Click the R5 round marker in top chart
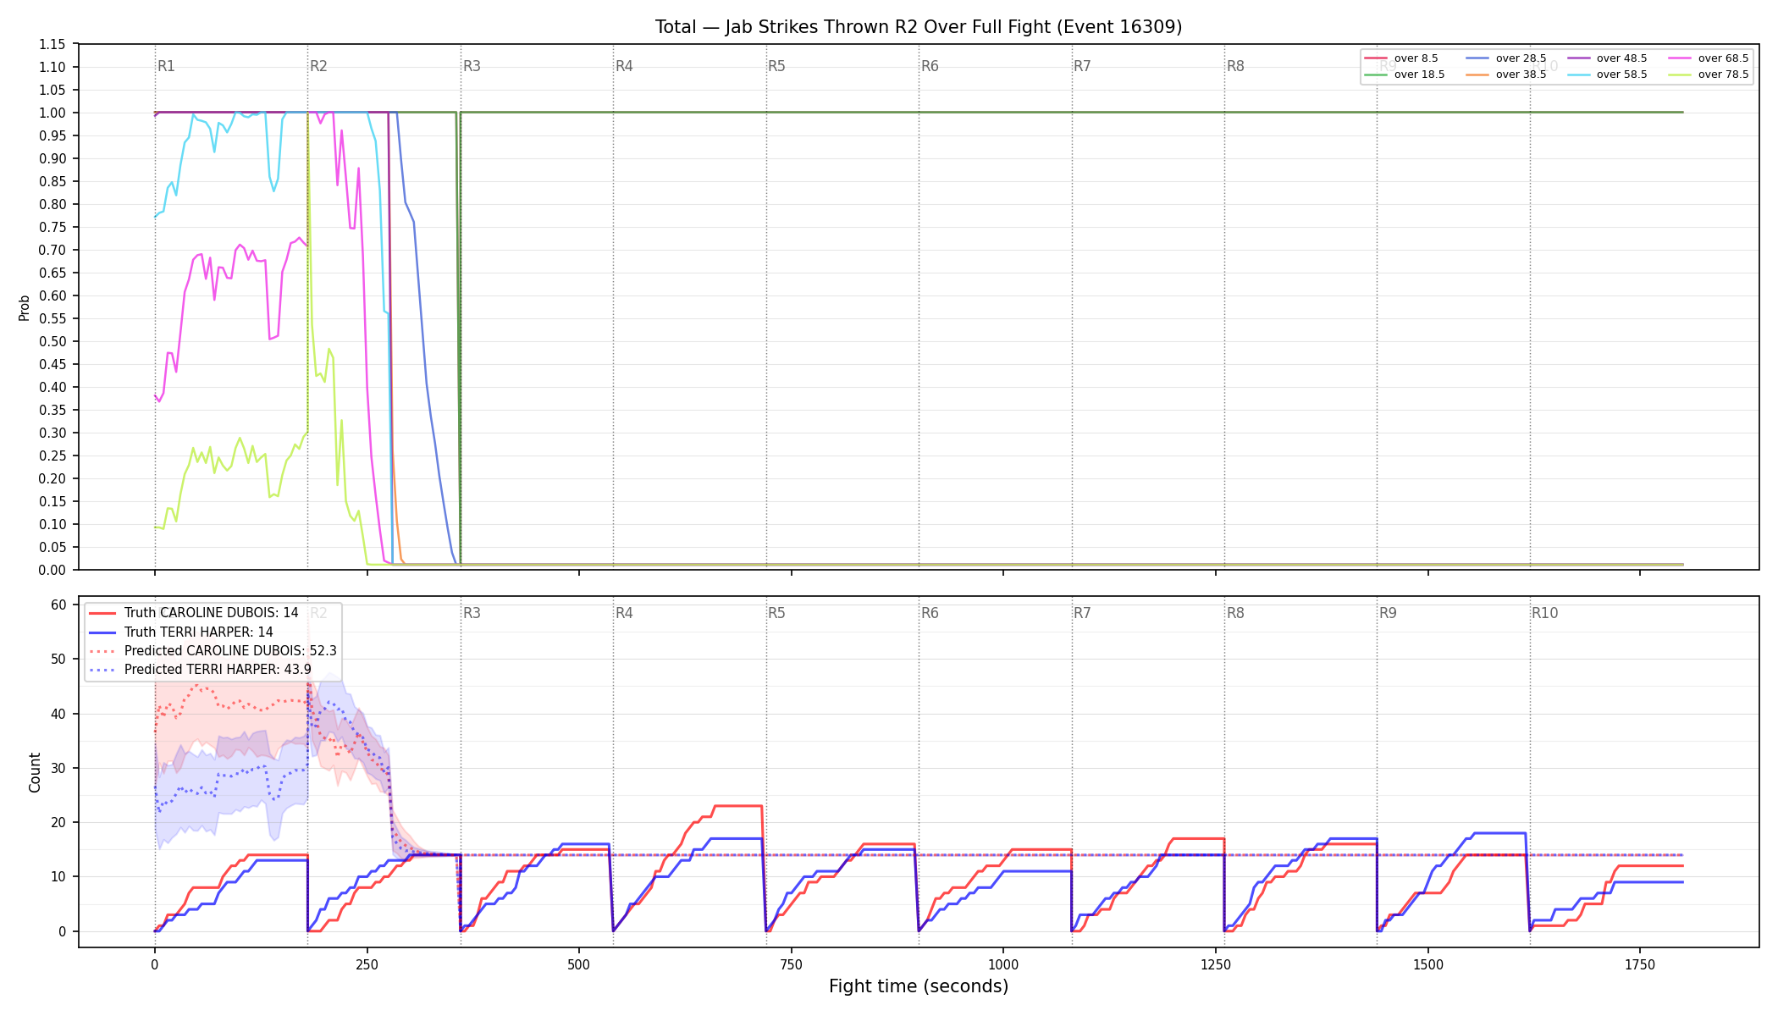This screenshot has width=1778, height=1016. [776, 66]
